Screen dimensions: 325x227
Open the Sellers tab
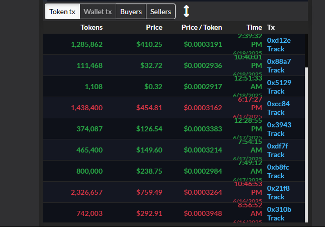click(161, 11)
